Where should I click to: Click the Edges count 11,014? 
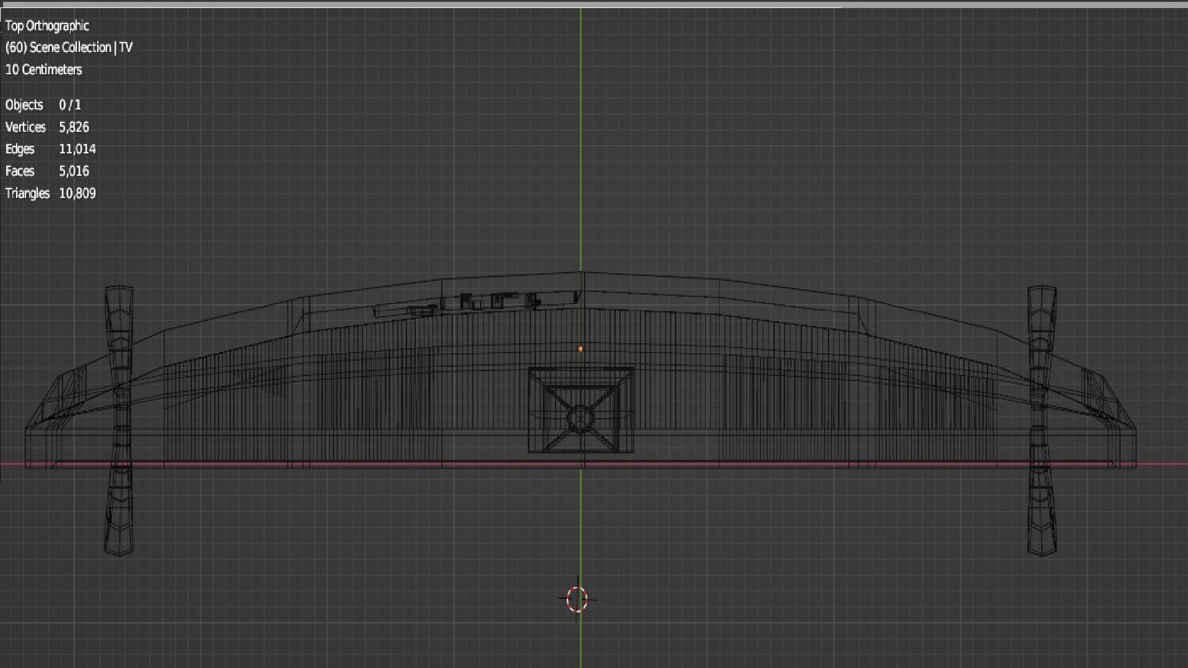click(77, 149)
